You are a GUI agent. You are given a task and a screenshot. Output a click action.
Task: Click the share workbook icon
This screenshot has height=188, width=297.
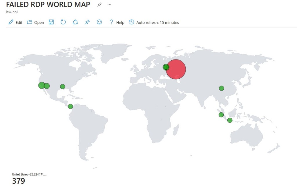[x=75, y=22]
